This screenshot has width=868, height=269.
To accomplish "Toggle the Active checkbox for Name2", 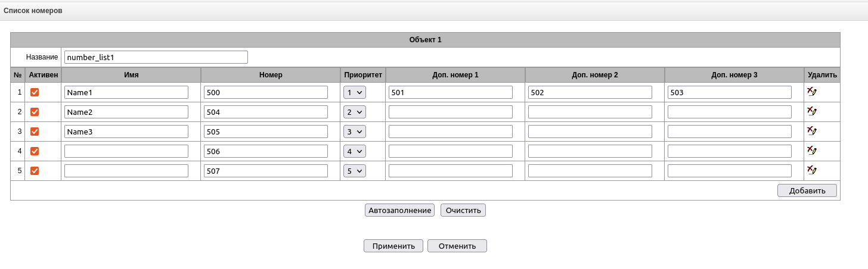I will [x=35, y=112].
